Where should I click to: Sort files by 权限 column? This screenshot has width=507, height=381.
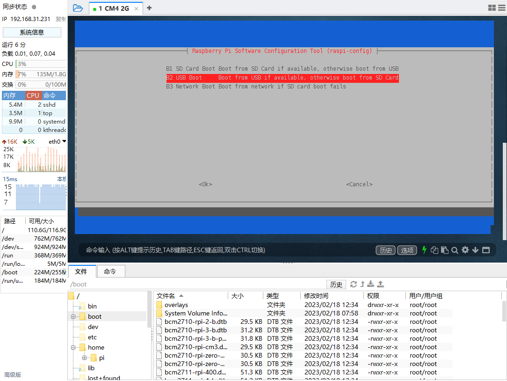tap(384, 296)
